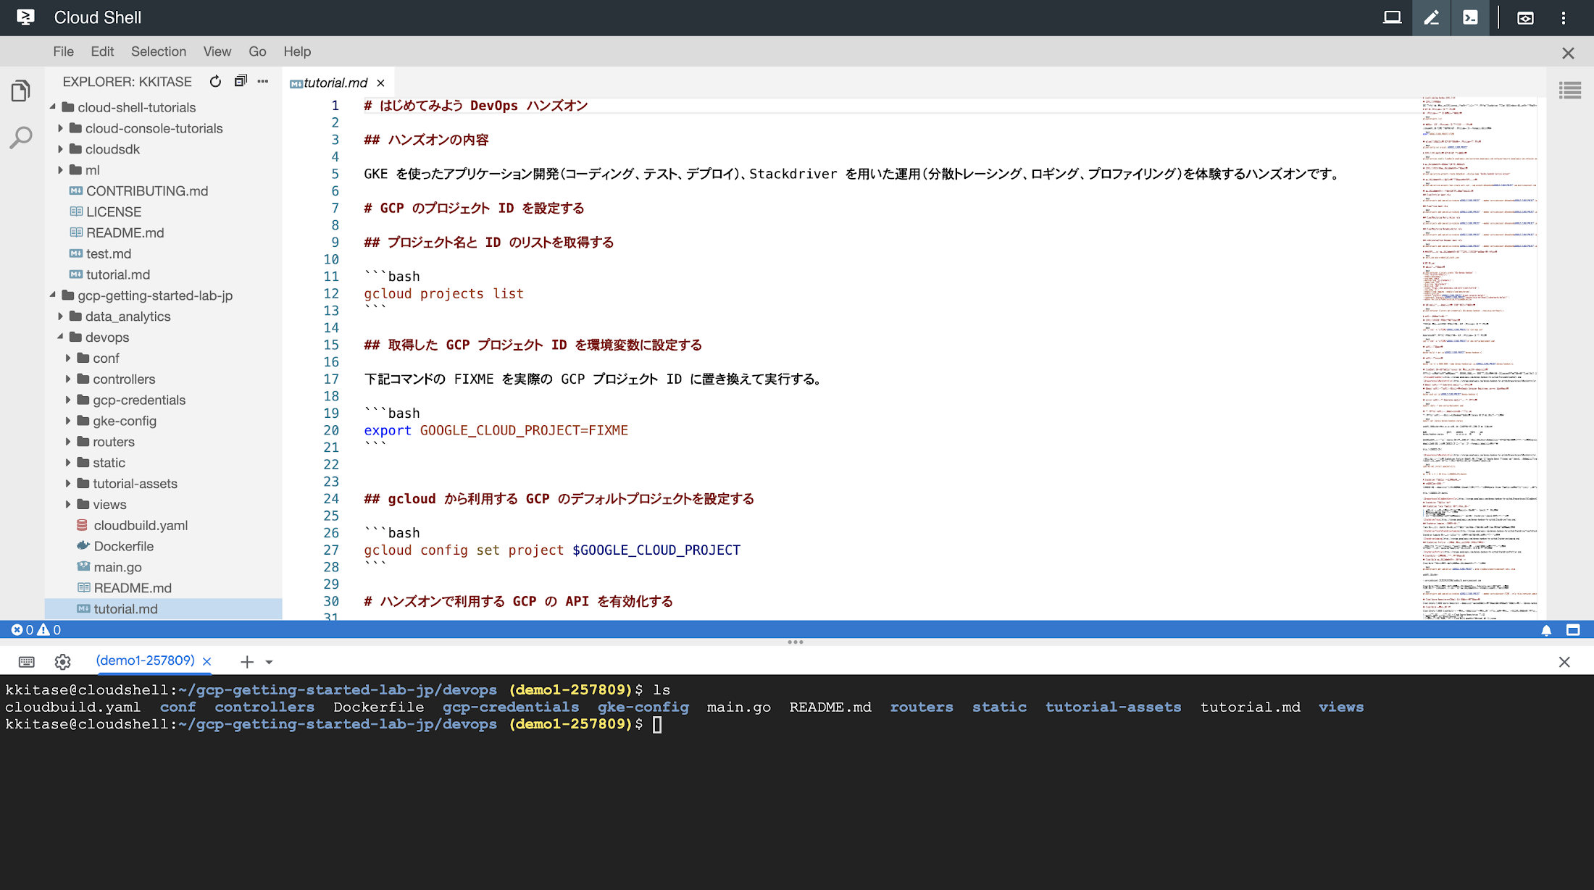The image size is (1594, 890).
Task: Expand the data_analytics folder
Action: [x=61, y=316]
